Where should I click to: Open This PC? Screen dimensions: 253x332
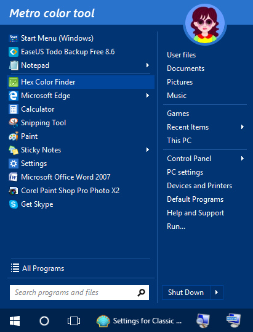179,141
